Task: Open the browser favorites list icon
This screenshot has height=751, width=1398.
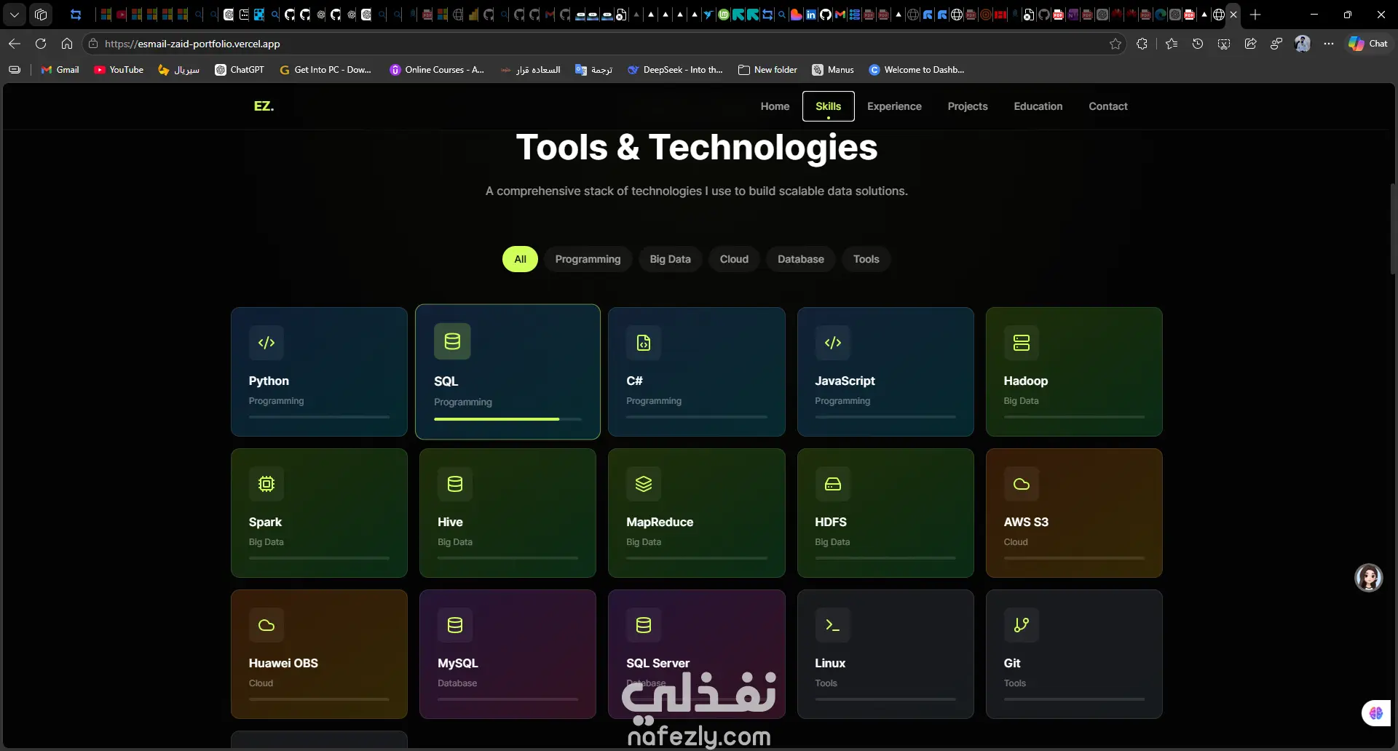Action: point(1172,44)
